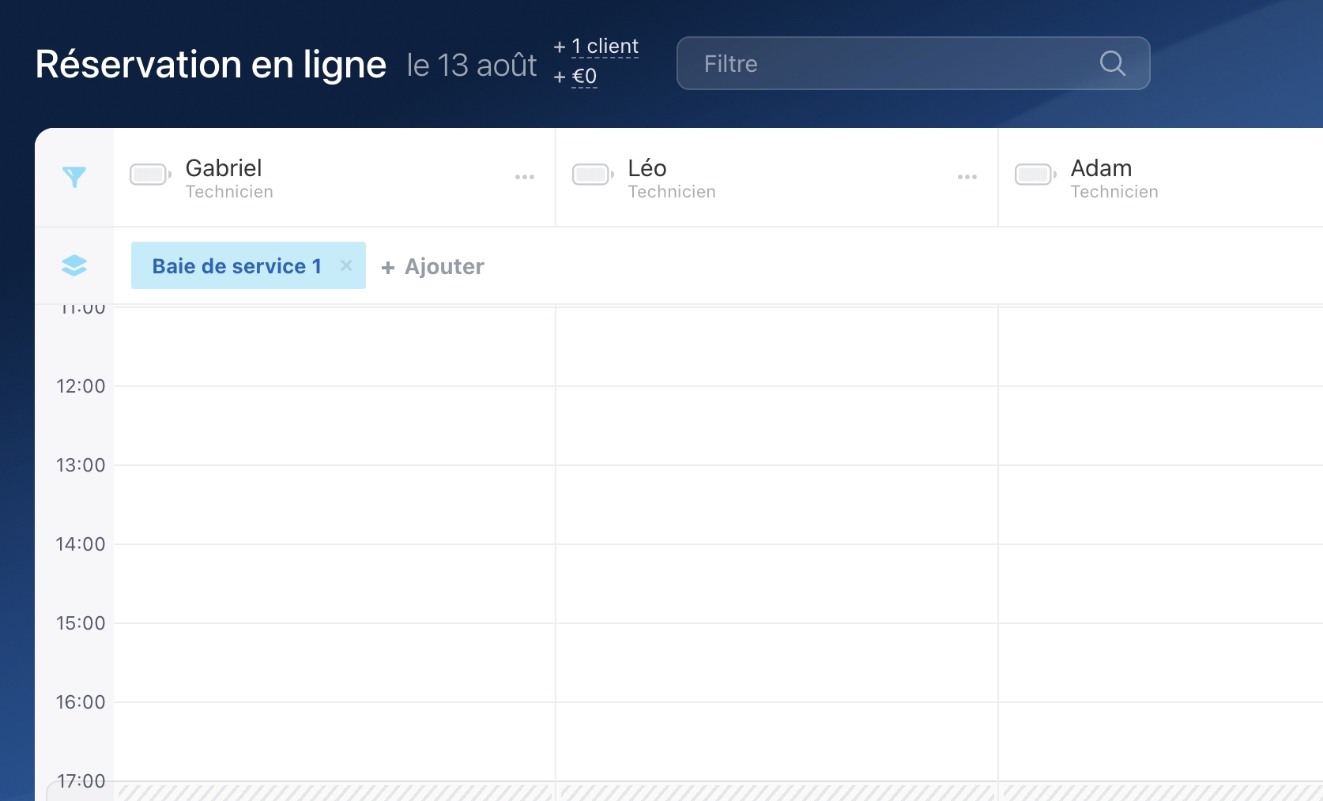Select the Baie de service 1 chip
The image size is (1323, 801).
click(236, 266)
